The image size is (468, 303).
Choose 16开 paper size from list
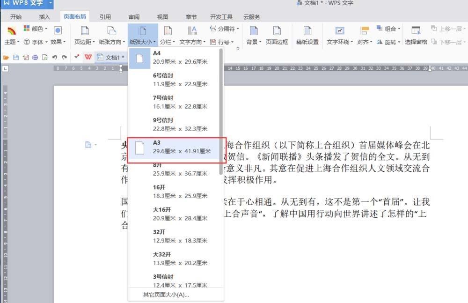click(175, 192)
